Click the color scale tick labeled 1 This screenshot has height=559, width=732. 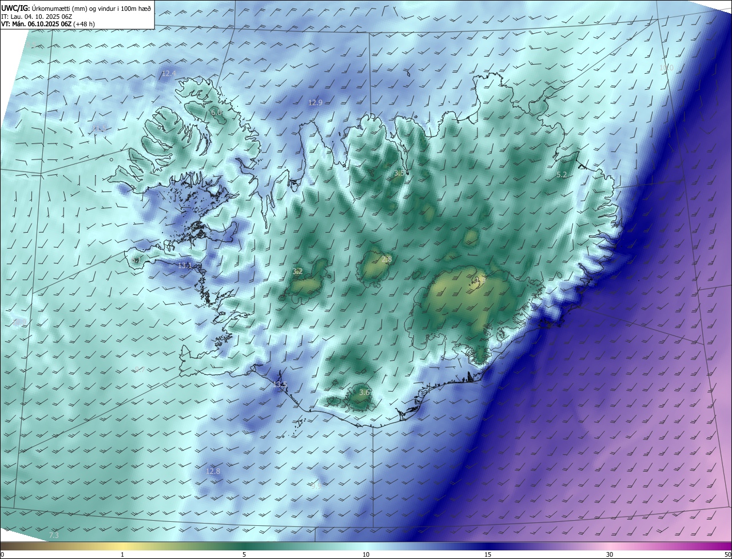coord(122,554)
